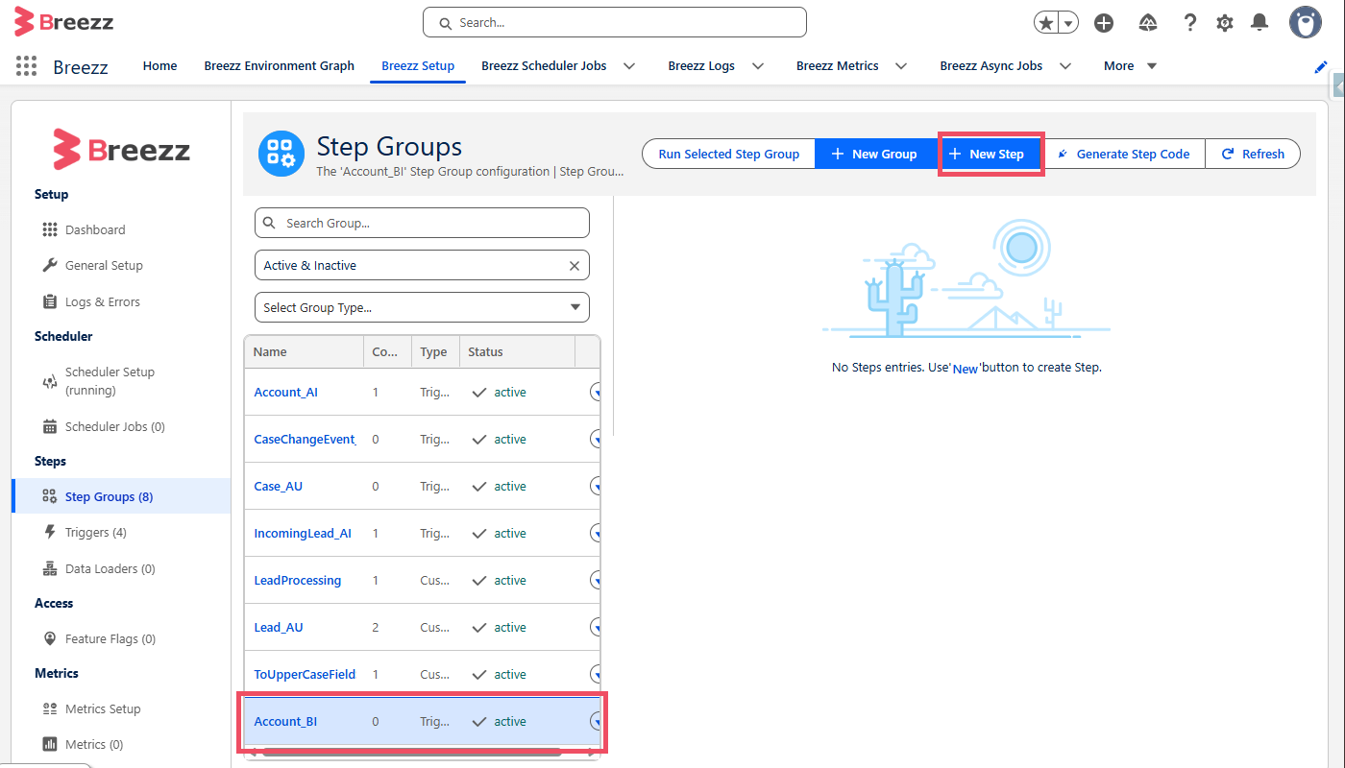Clear the Active & Inactive filter
This screenshot has height=768, width=1345.
pos(575,266)
